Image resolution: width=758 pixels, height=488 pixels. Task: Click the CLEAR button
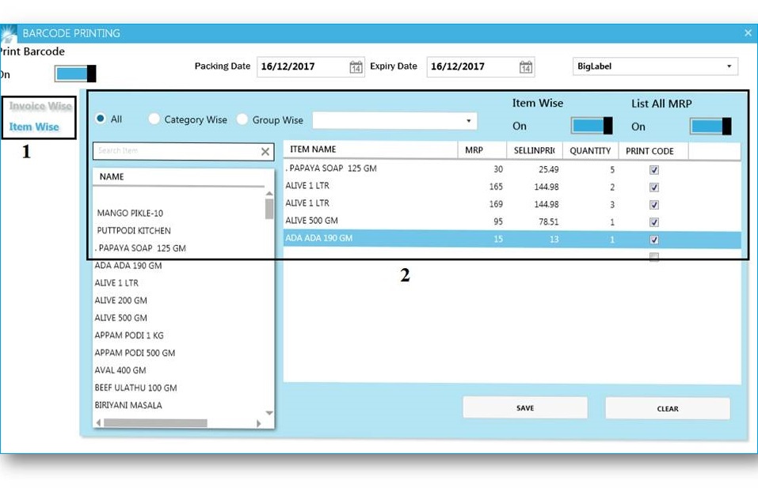click(x=668, y=408)
